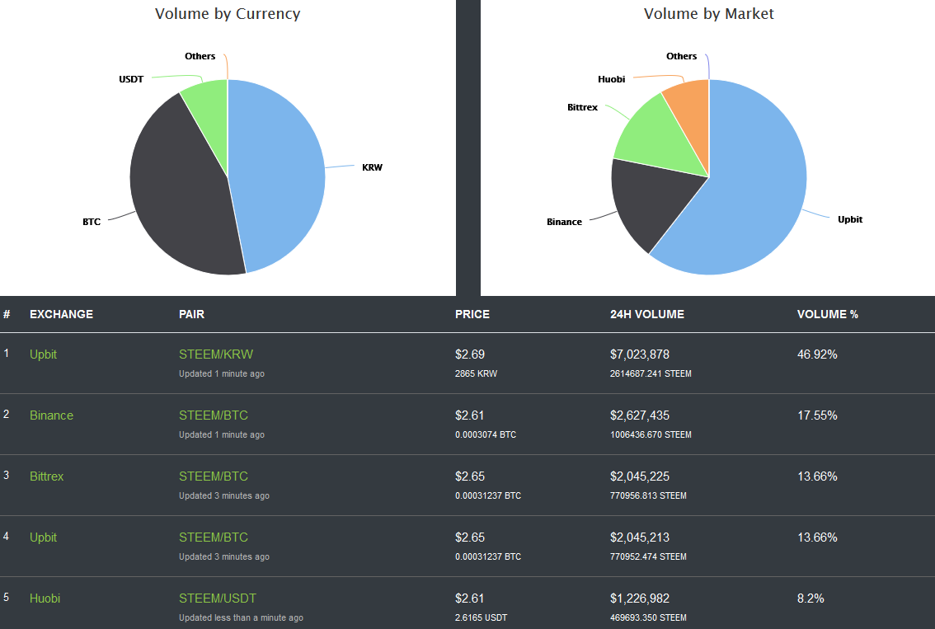This screenshot has height=629, width=935.
Task: Open Binance's STEEM/BTC pair link
Action: (214, 415)
